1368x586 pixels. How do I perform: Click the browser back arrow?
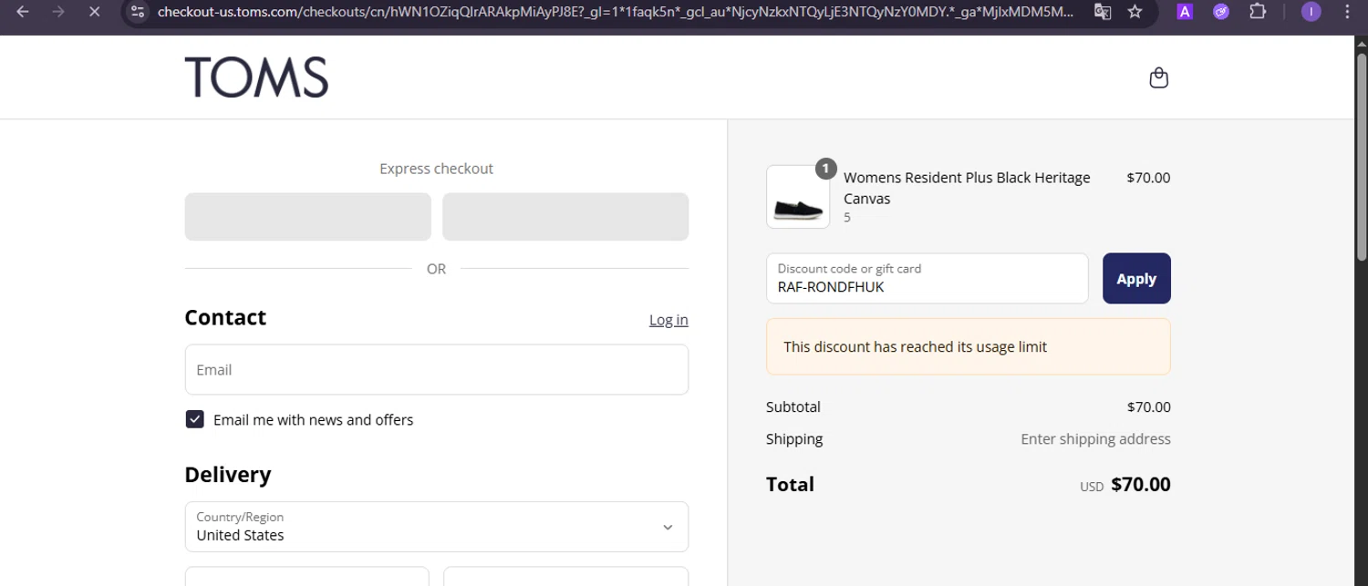(x=23, y=12)
